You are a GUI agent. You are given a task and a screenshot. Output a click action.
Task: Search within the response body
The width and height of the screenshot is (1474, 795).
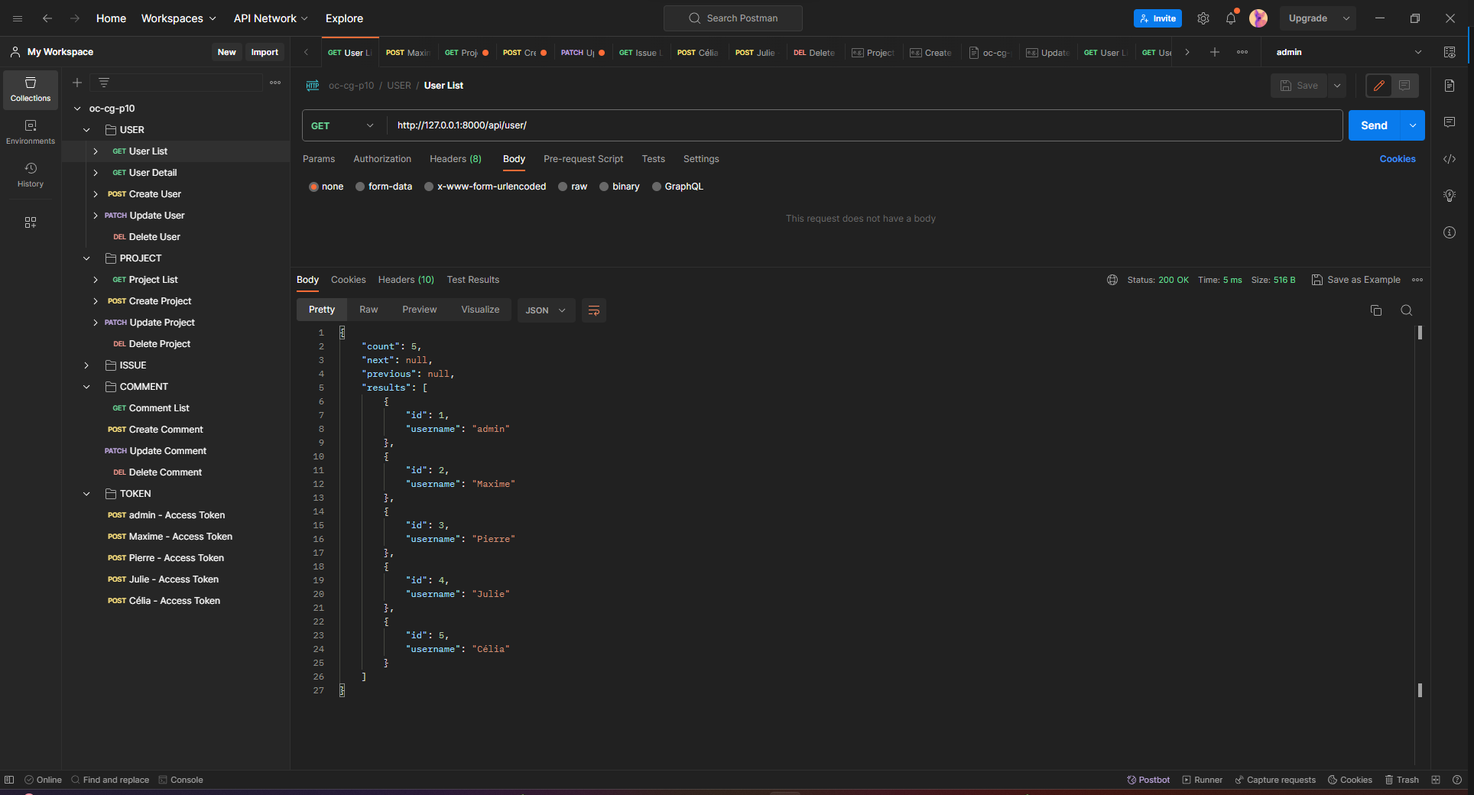click(x=1407, y=310)
